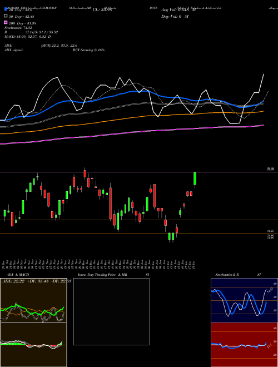Click the 'Avg Vol: 0.648 M' readout

pyautogui.click(x=178, y=10)
